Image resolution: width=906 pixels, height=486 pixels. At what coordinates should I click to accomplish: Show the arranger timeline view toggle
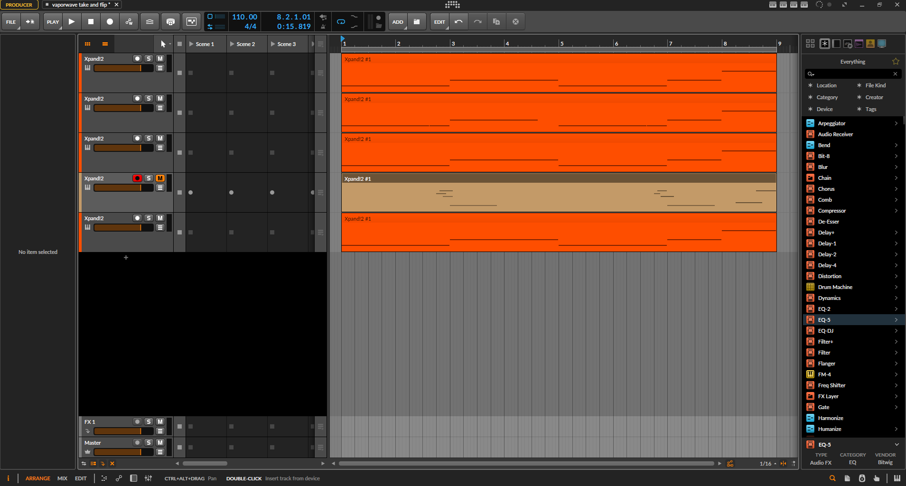point(105,44)
